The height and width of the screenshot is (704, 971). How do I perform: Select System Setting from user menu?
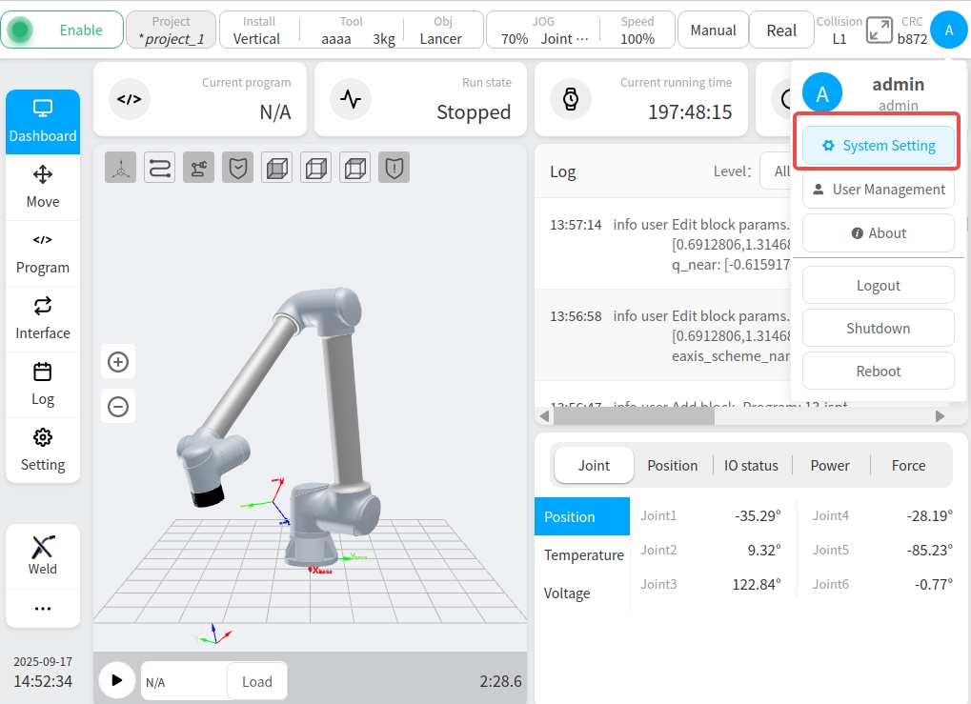coord(878,146)
